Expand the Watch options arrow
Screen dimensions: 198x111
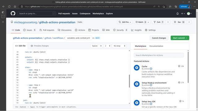(148, 22)
